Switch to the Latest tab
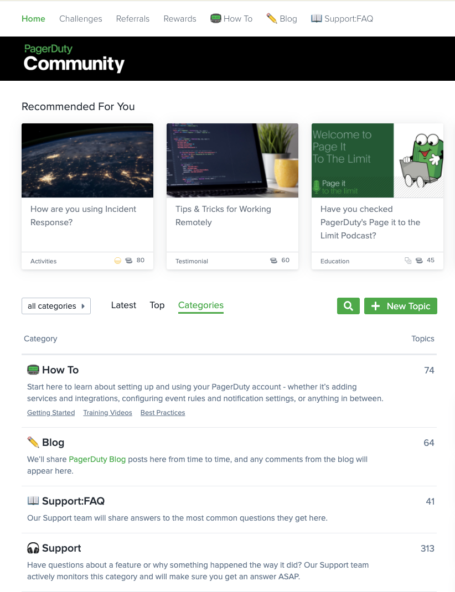 (123, 305)
